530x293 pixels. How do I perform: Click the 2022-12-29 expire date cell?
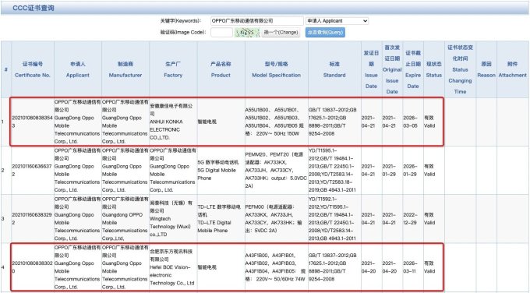coord(413,219)
